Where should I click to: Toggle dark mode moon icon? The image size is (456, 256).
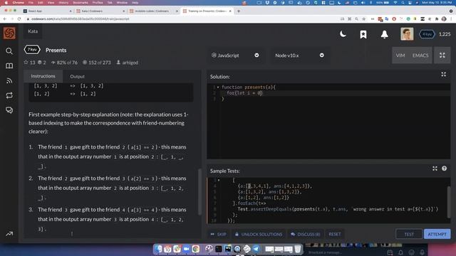pos(343,34)
